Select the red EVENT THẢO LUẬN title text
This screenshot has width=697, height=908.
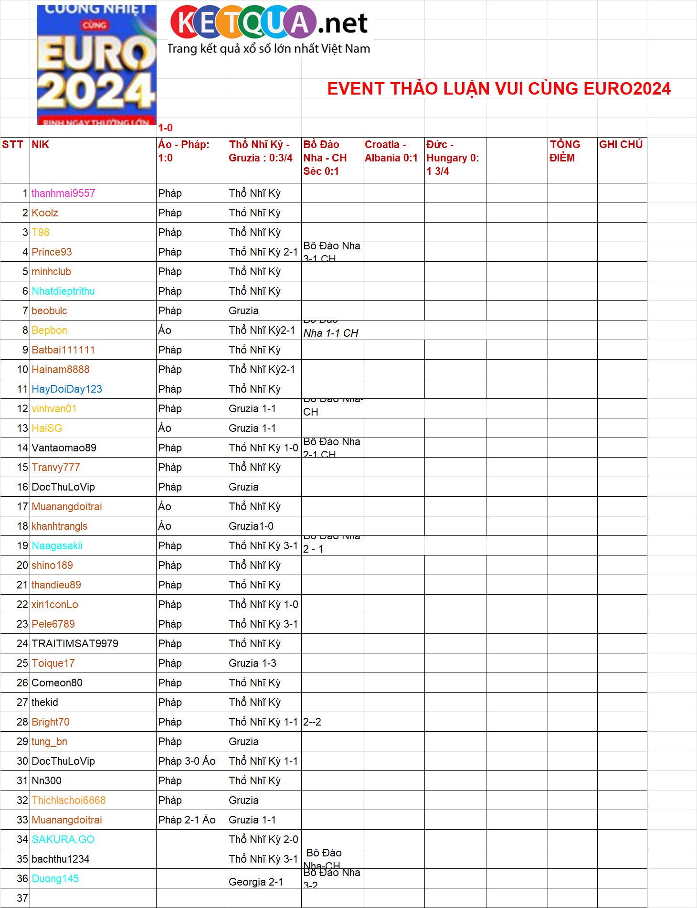[x=498, y=89]
